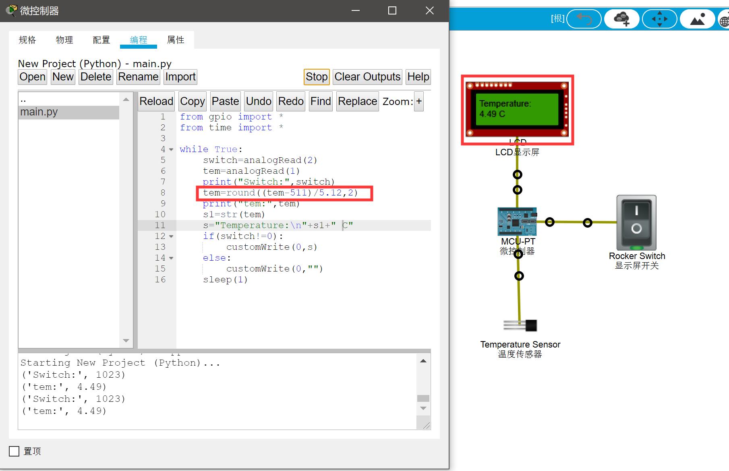Switch to the 物理 tab
Viewport: 729px width, 471px height.
[64, 40]
